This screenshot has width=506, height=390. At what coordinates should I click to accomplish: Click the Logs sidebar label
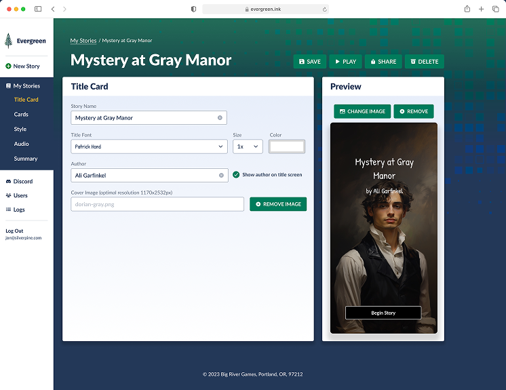(x=19, y=210)
